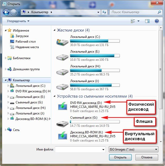
Task: Click the Отмена button
Action: point(147,157)
